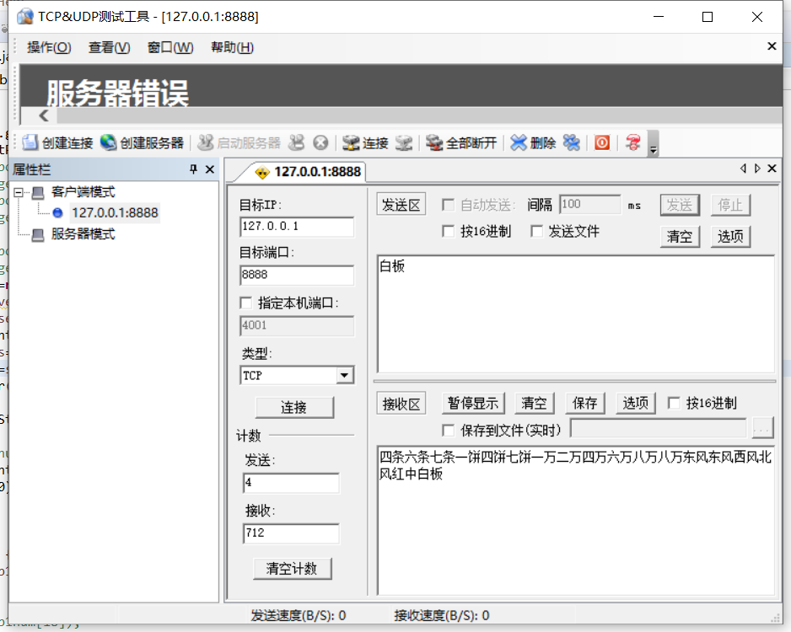The height and width of the screenshot is (632, 791).
Task: Click send-area 清空 button
Action: [680, 237]
